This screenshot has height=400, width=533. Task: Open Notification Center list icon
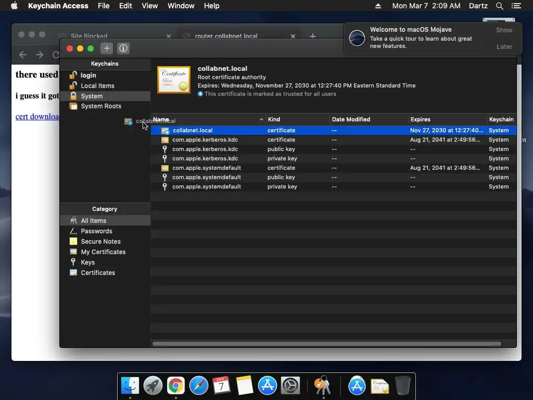pos(516,6)
